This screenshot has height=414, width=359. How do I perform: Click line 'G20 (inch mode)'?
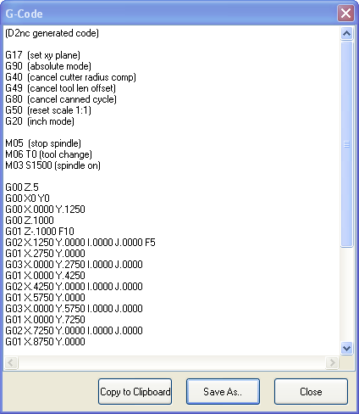[x=40, y=121]
